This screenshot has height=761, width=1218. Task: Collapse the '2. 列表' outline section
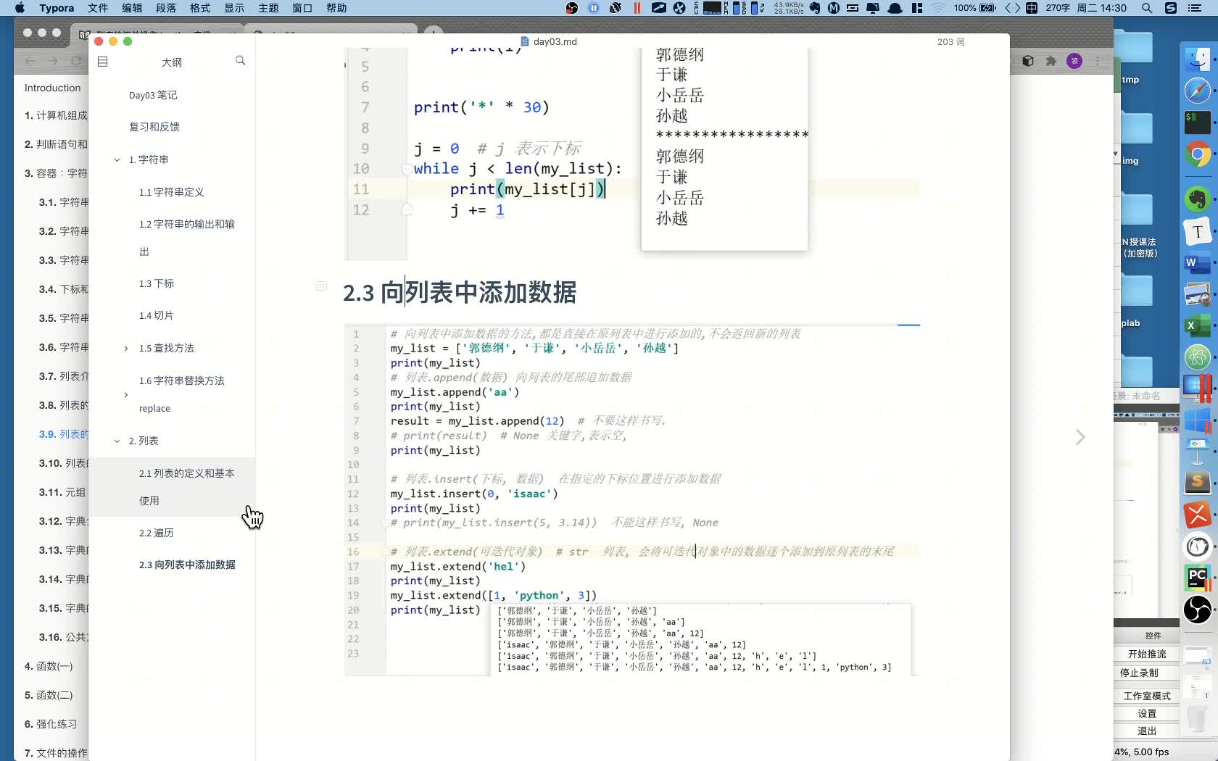(117, 441)
